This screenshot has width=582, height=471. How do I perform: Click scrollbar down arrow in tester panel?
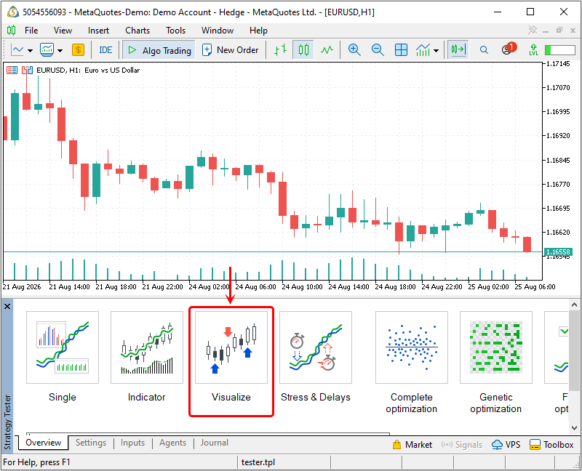point(574,428)
